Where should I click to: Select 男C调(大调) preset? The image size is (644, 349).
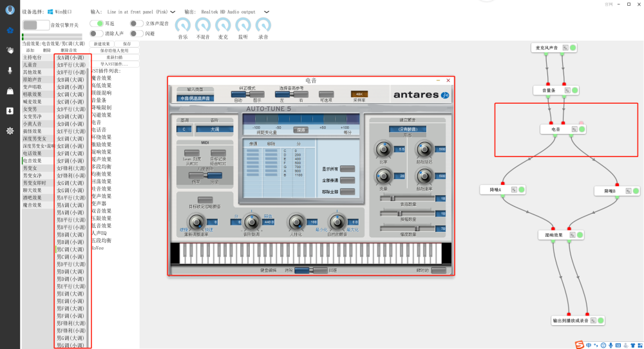click(x=71, y=249)
